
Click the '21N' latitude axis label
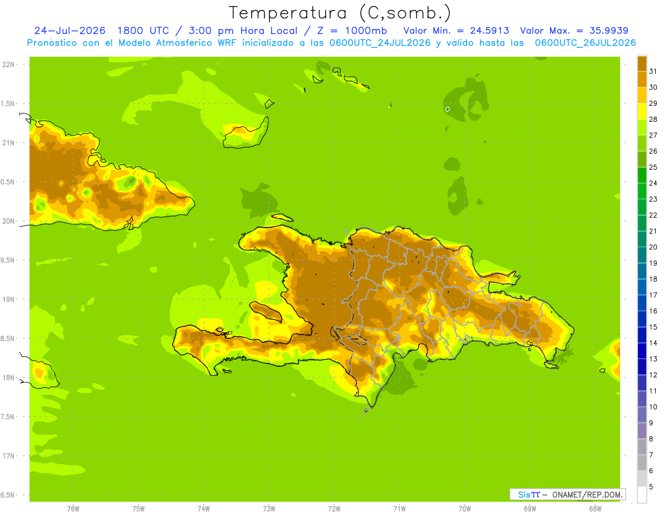(9, 142)
